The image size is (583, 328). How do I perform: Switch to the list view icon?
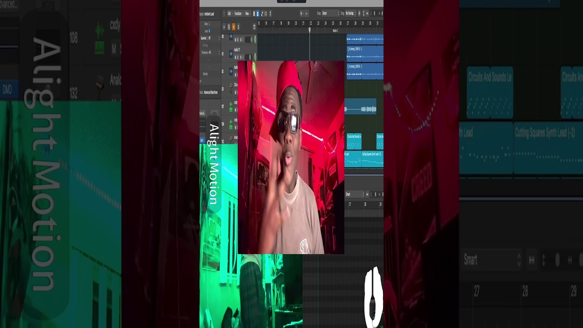(x=254, y=14)
